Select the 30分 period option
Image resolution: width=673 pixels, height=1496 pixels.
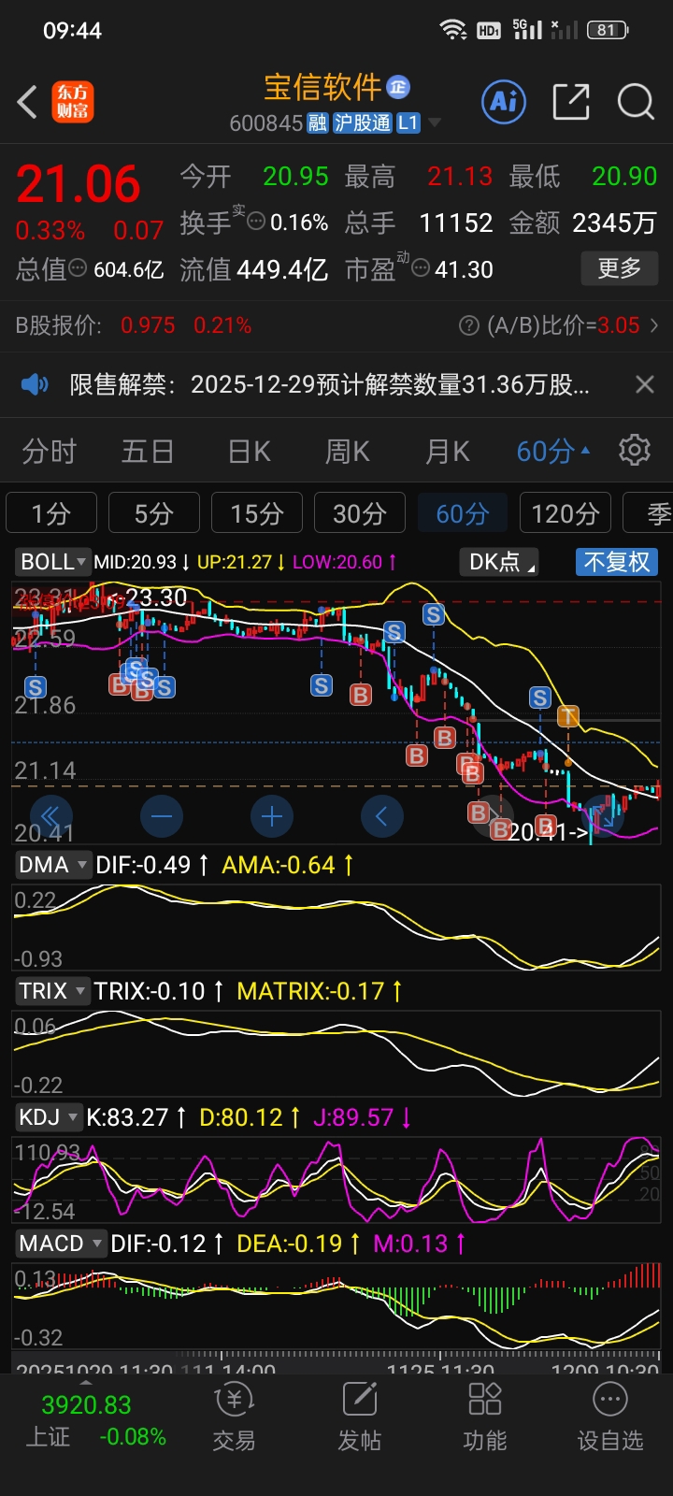(x=360, y=513)
